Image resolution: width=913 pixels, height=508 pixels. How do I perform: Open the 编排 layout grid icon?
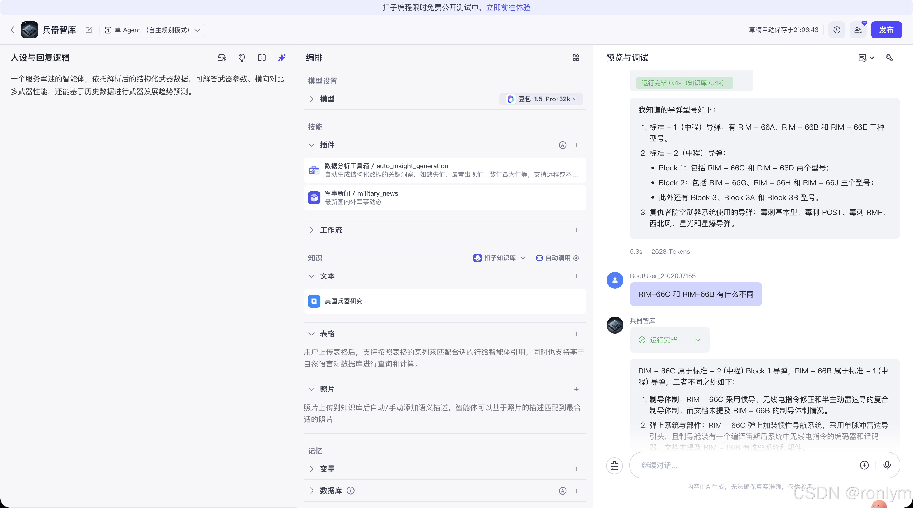click(576, 57)
